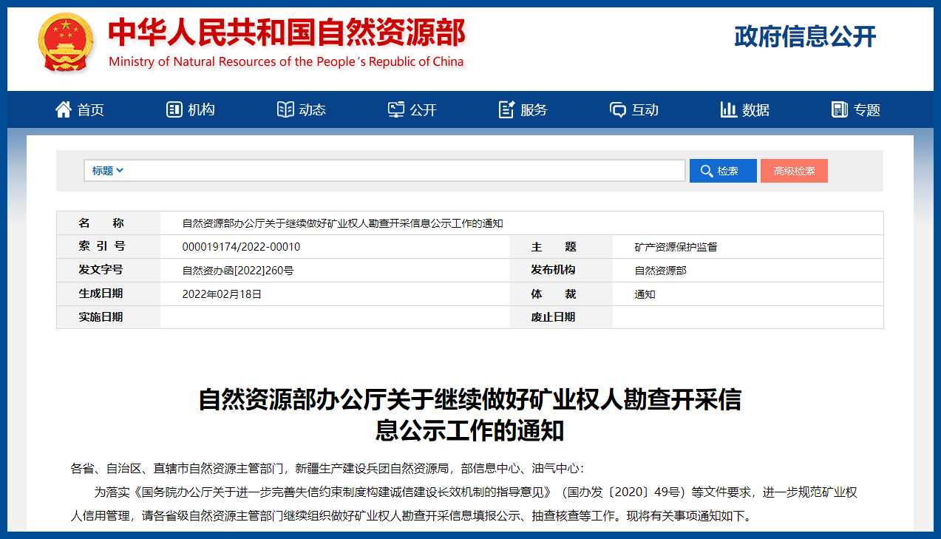Select the 数据 navigation menu item
The width and height of the screenshot is (941, 539).
[x=755, y=110]
